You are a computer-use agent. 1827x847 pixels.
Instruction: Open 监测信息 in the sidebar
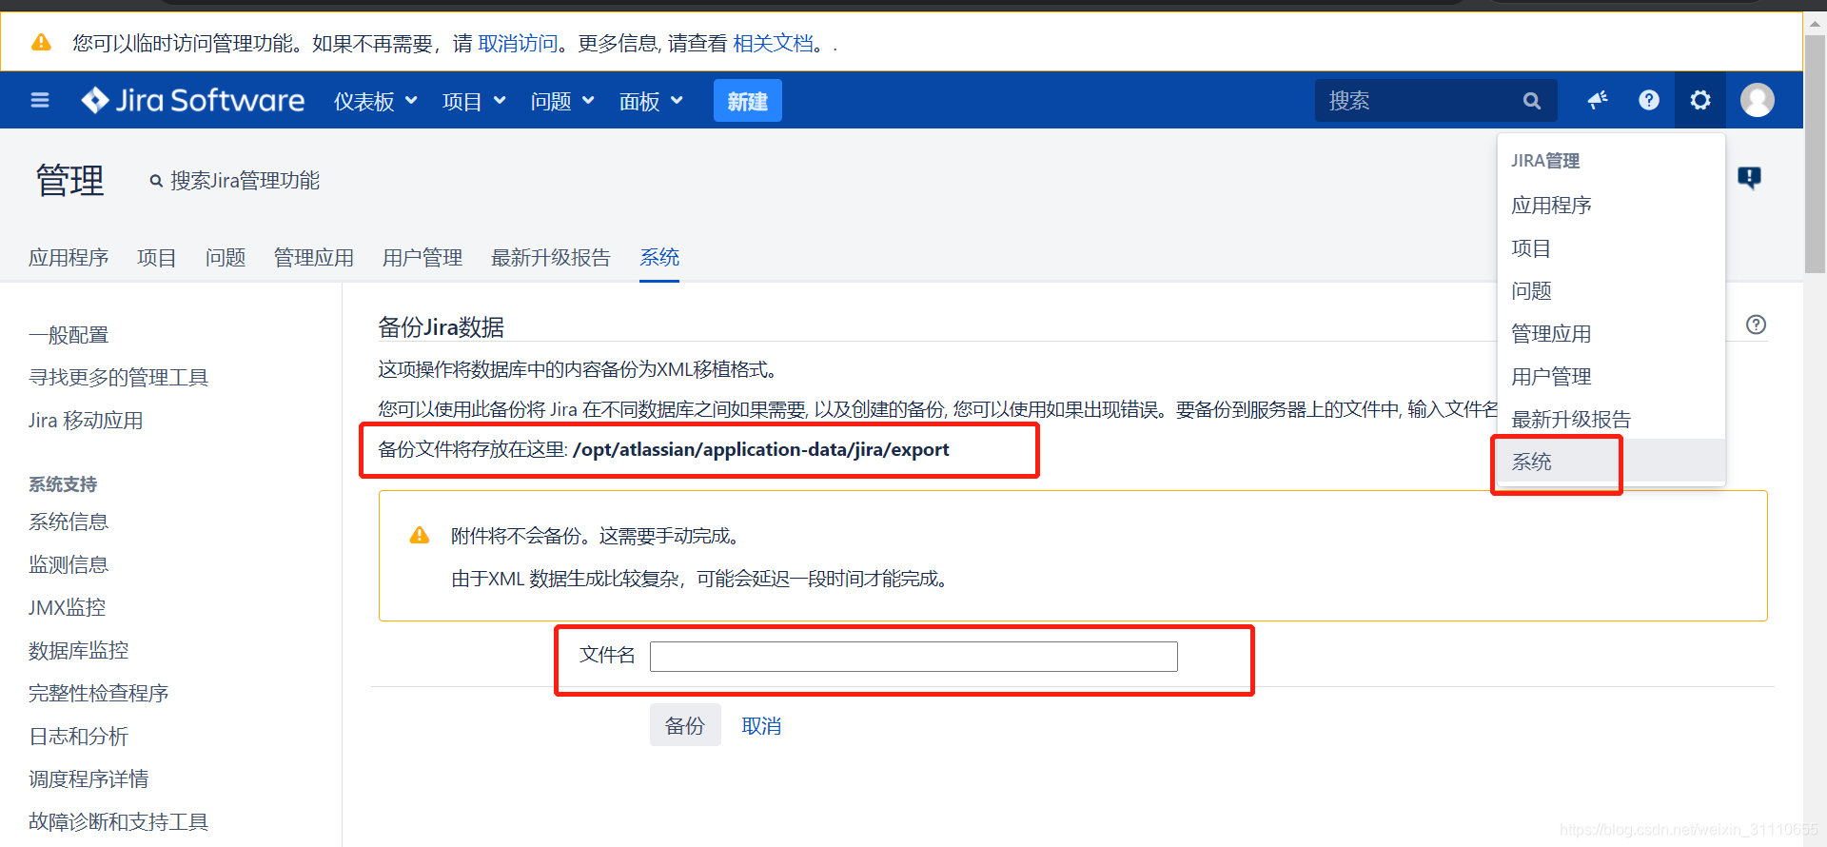pyautogui.click(x=69, y=564)
